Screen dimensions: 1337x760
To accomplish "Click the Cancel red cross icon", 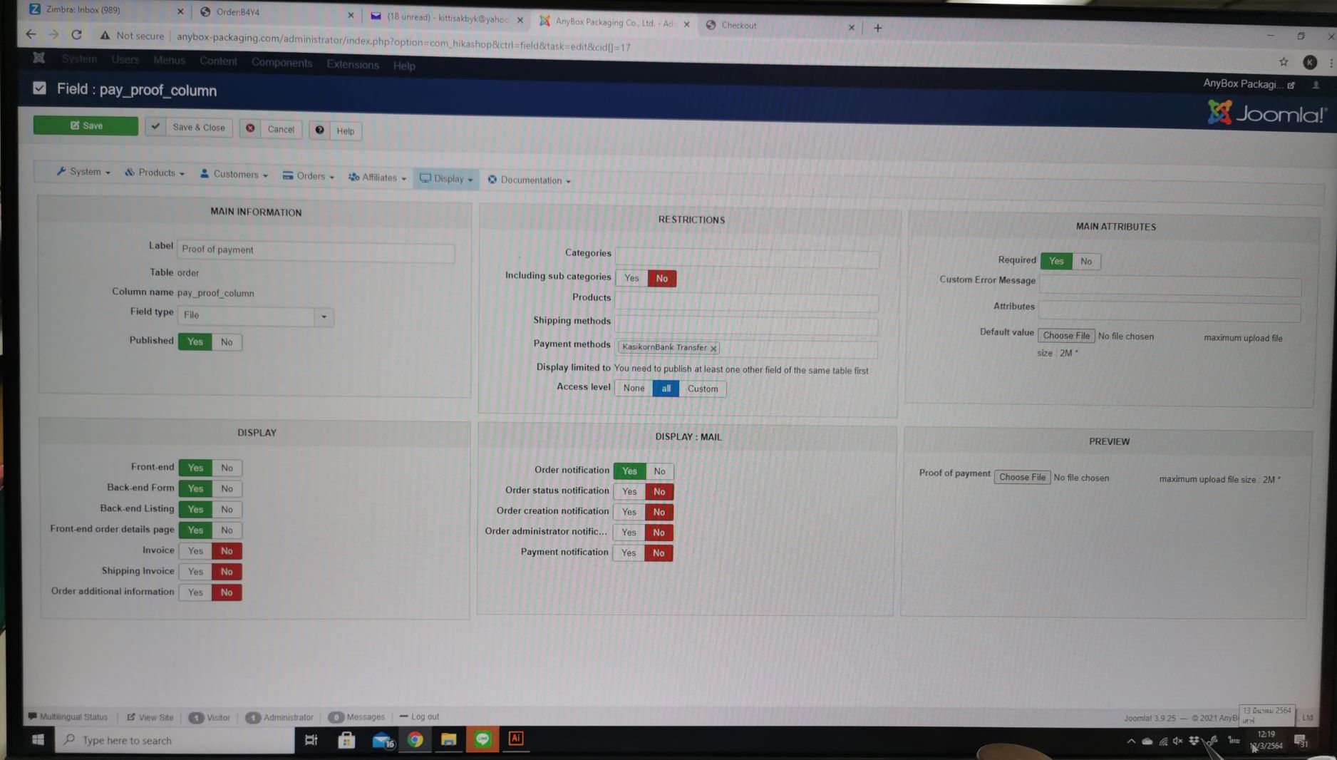I will point(250,128).
